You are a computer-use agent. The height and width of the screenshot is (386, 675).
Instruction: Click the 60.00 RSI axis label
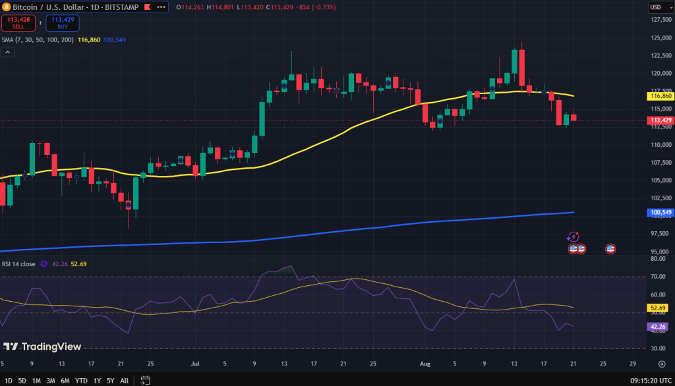click(x=659, y=295)
